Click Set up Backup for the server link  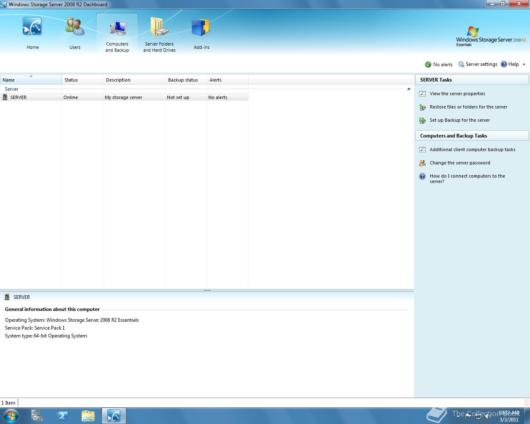coord(460,120)
